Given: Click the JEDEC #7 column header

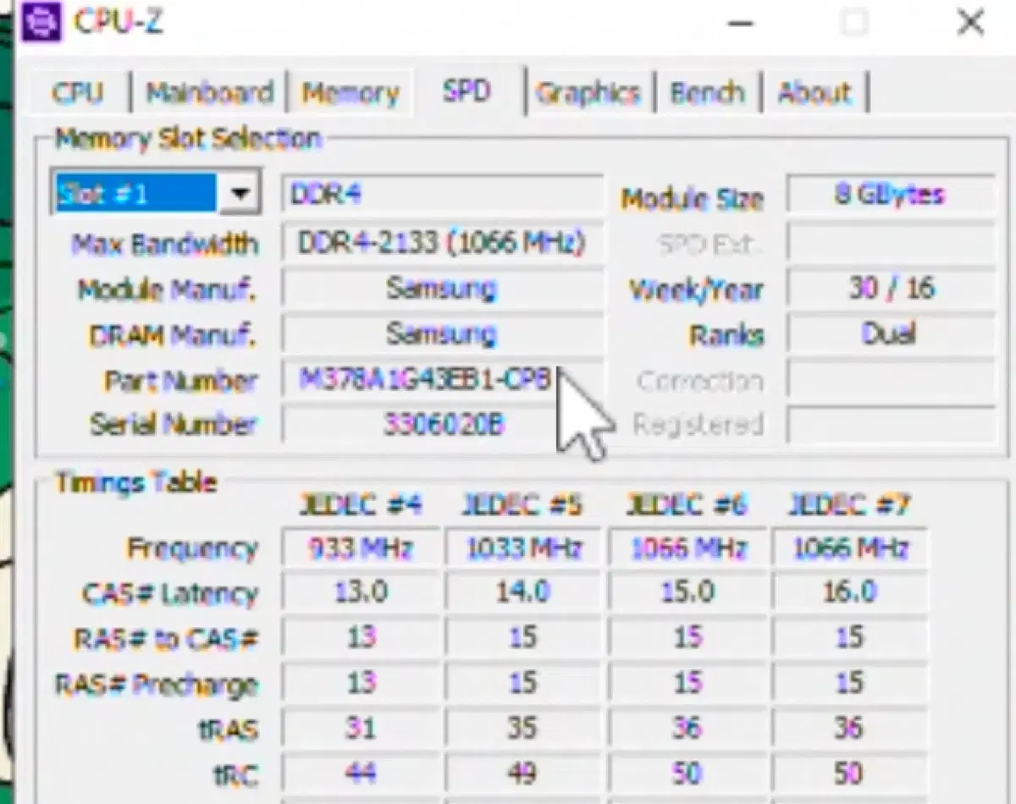Looking at the screenshot, I should tap(849, 505).
